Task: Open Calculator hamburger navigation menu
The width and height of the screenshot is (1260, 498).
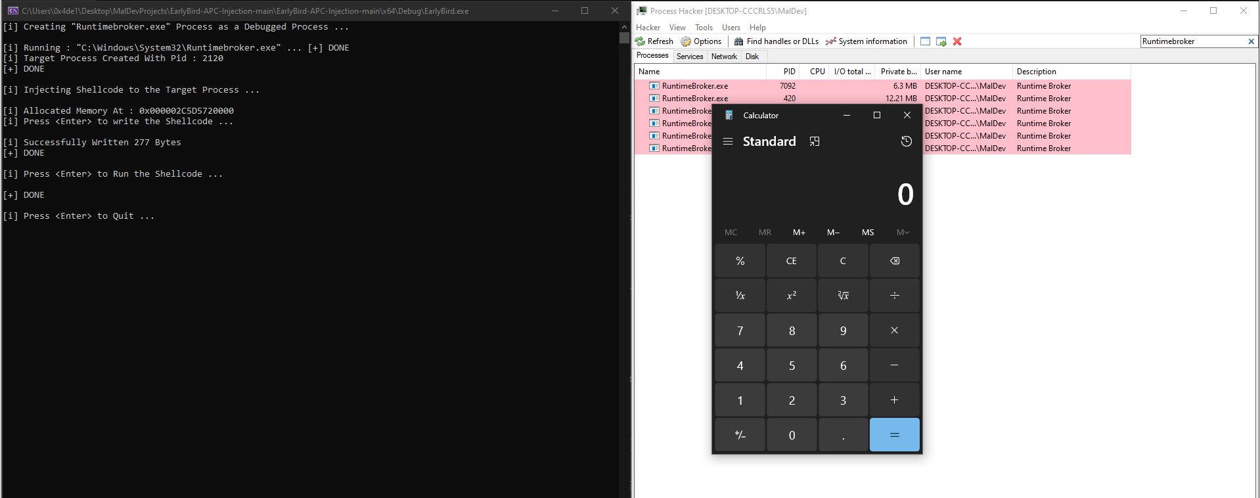Action: point(728,141)
